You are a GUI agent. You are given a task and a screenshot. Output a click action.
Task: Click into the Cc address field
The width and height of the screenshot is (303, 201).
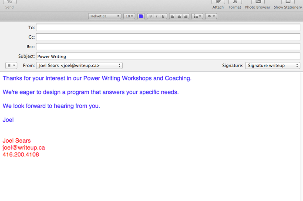(x=168, y=37)
